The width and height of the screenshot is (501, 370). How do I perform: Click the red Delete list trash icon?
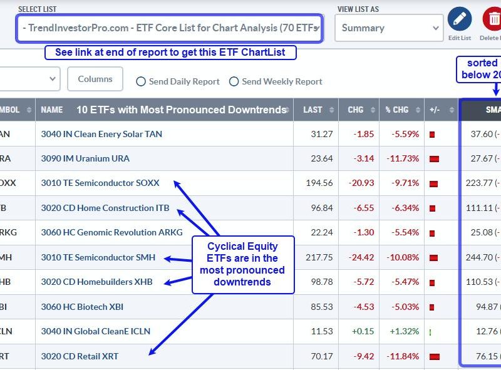[492, 19]
